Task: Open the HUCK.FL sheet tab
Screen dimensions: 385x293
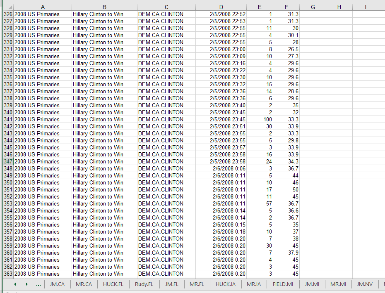Action: pyautogui.click(x=113, y=284)
